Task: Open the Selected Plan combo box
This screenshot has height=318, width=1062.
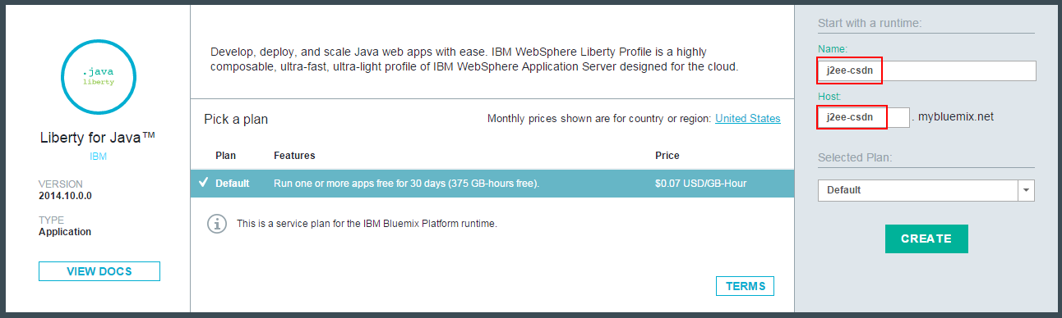Action: tap(926, 190)
